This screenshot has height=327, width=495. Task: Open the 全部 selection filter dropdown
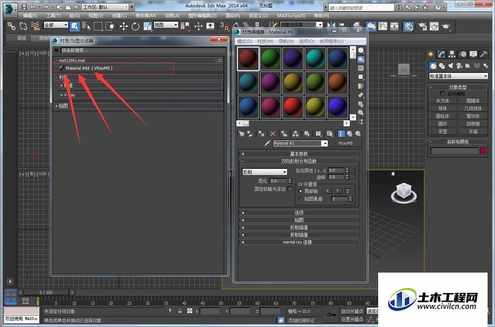click(x=56, y=25)
